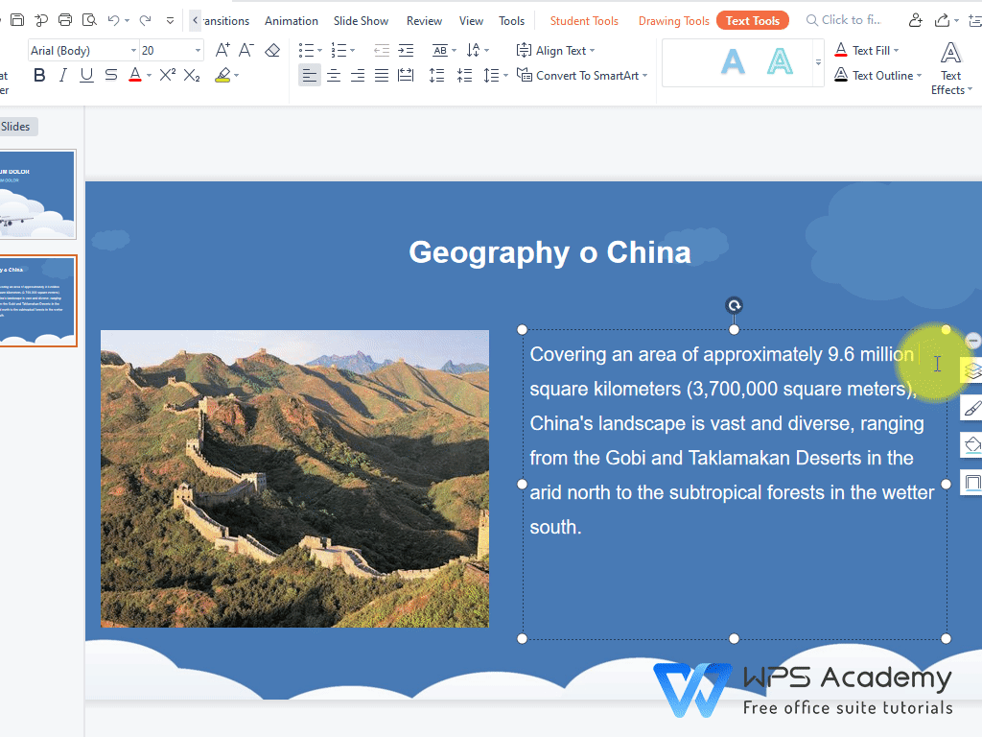Image resolution: width=982 pixels, height=737 pixels.
Task: Click the yellow highlight color swatch
Action: click(x=222, y=76)
